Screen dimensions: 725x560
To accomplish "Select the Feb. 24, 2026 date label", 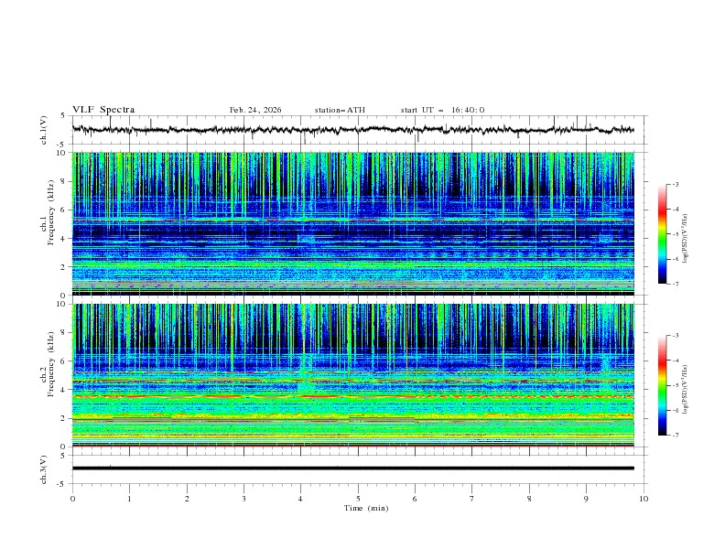I will pyautogui.click(x=255, y=110).
